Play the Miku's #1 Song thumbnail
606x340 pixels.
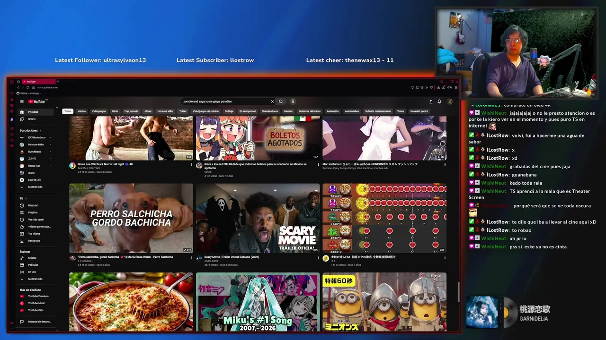[x=258, y=302]
